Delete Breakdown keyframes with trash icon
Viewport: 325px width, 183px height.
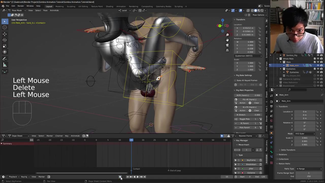[261, 164]
